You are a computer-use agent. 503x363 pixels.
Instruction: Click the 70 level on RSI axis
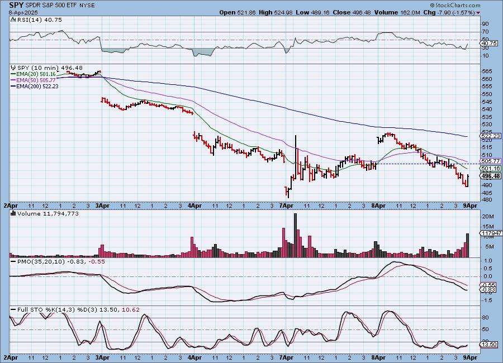pos(485,31)
